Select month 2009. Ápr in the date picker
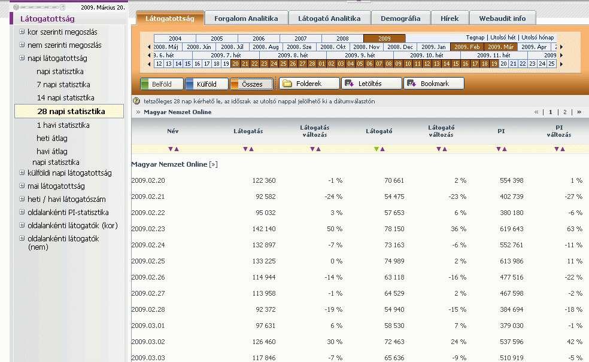The width and height of the screenshot is (589, 362). coord(534,47)
